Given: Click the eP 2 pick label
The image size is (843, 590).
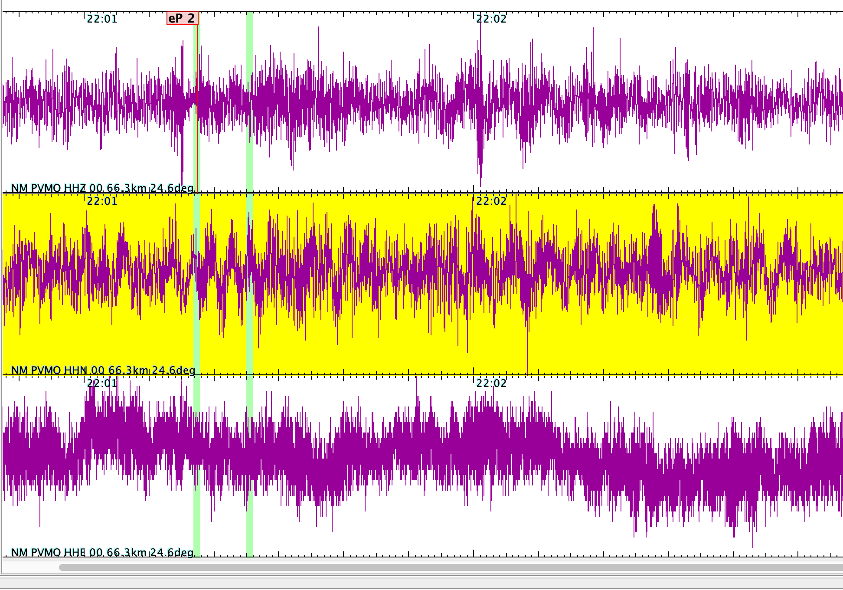Looking at the screenshot, I should point(182,18).
